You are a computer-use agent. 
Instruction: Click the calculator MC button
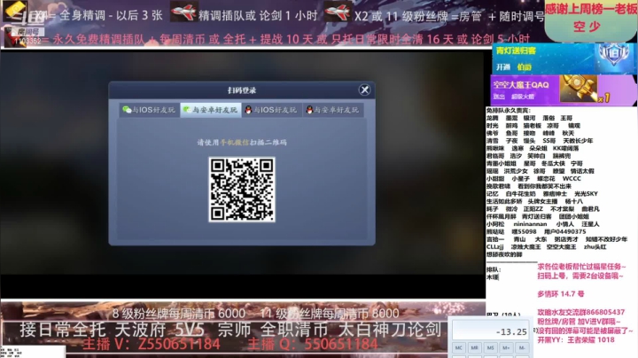[x=459, y=348]
